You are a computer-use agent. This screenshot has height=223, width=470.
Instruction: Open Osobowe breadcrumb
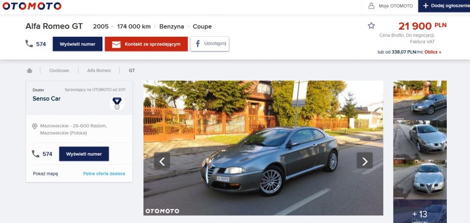59,71
